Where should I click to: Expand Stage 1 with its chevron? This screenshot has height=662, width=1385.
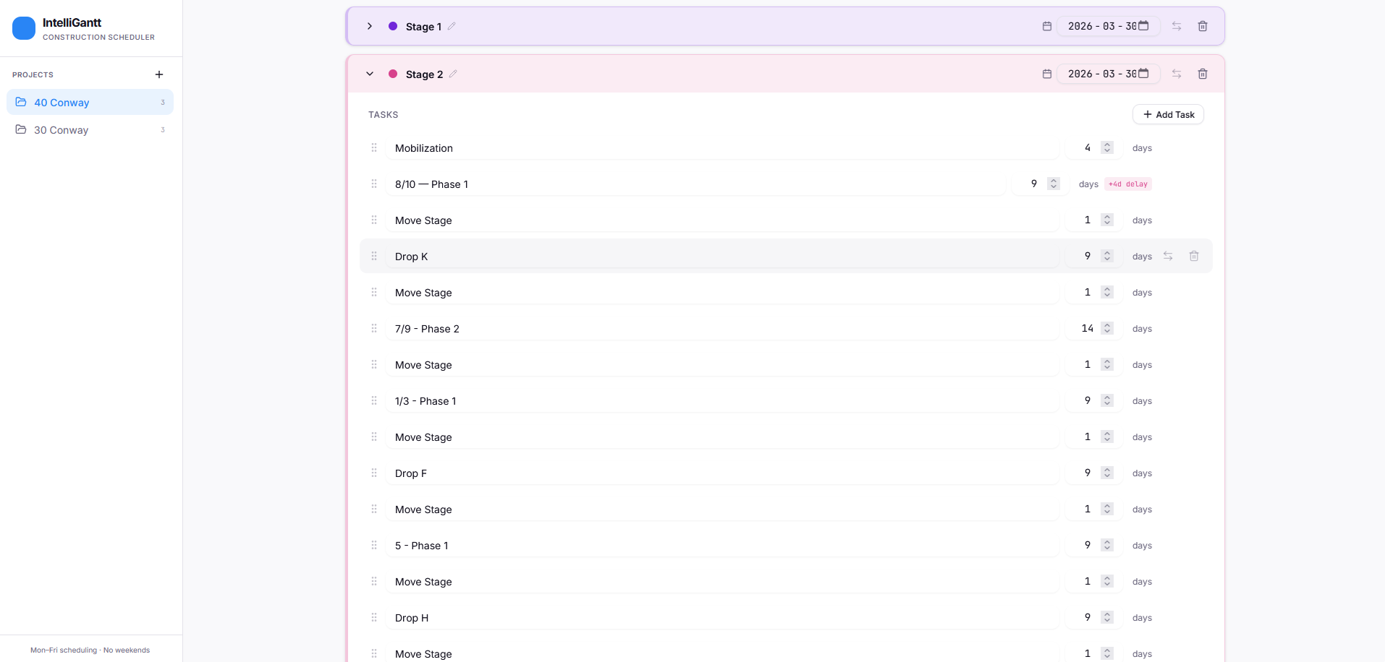tap(370, 26)
